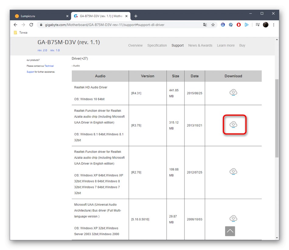Click the version cell [R3.75]
Image resolution: width=289 pixels, height=250 pixels.
[x=136, y=125]
